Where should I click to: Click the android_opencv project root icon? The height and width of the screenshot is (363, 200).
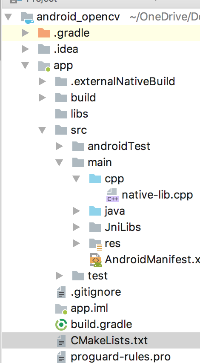27,17
